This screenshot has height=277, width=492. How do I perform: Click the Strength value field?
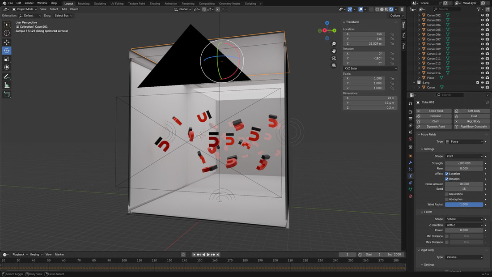pyautogui.click(x=464, y=163)
